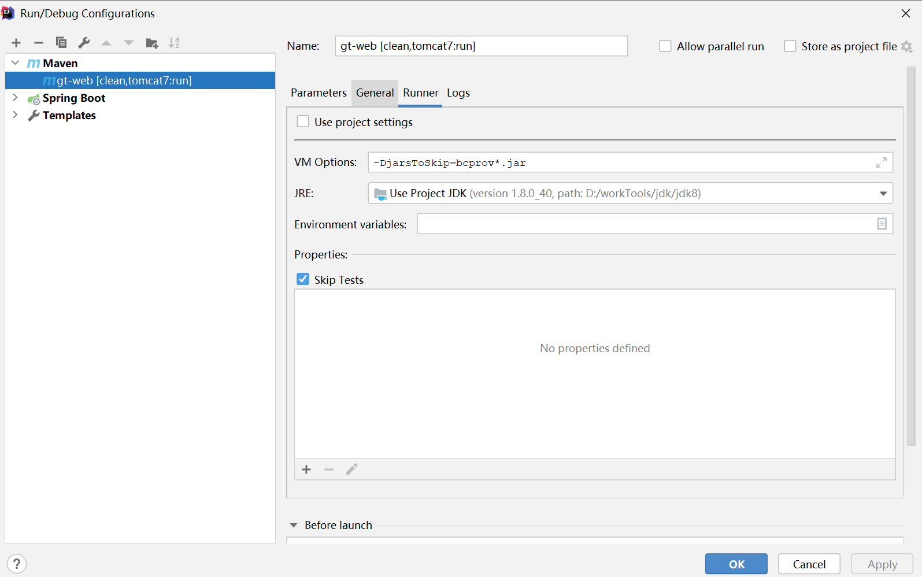Create new folder for configurations

tap(152, 43)
